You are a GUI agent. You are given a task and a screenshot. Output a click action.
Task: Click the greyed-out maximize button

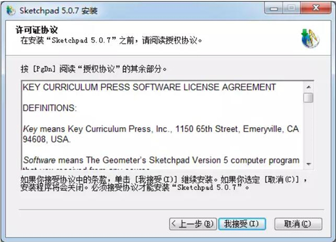click(x=291, y=8)
